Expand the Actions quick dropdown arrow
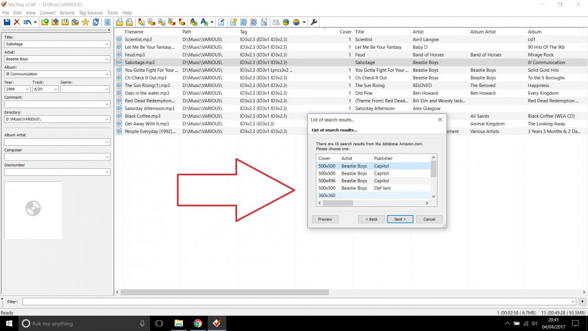This screenshot has width=588, height=331. click(212, 22)
